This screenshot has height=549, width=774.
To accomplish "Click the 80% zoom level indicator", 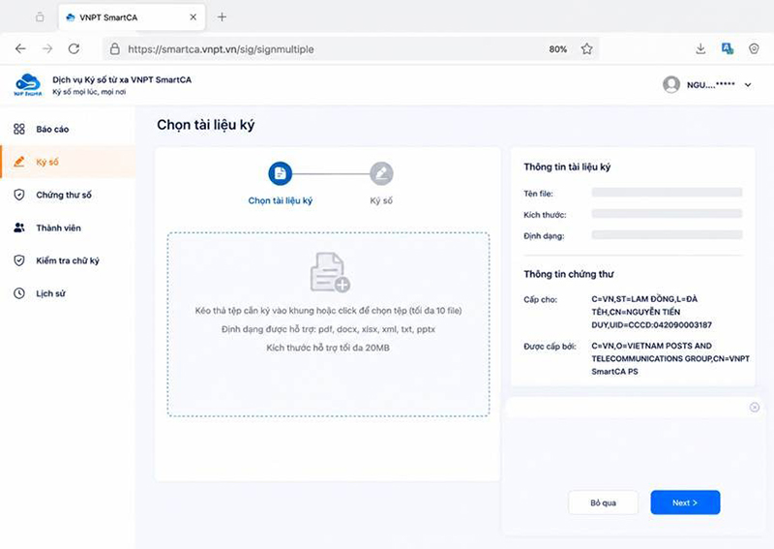I will [558, 49].
